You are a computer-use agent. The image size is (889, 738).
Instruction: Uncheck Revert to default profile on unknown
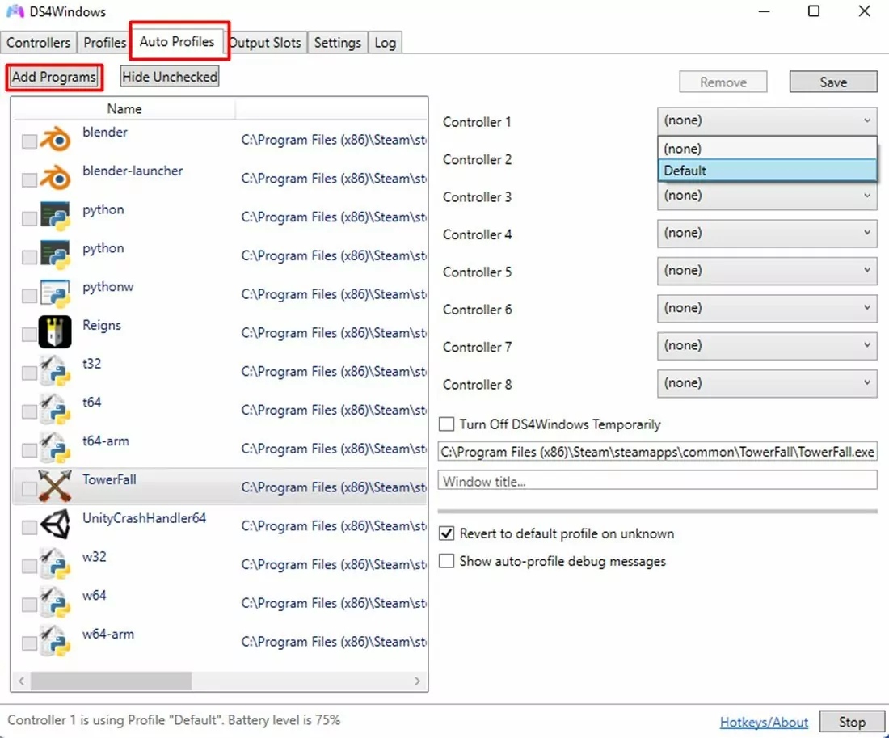[x=446, y=533]
